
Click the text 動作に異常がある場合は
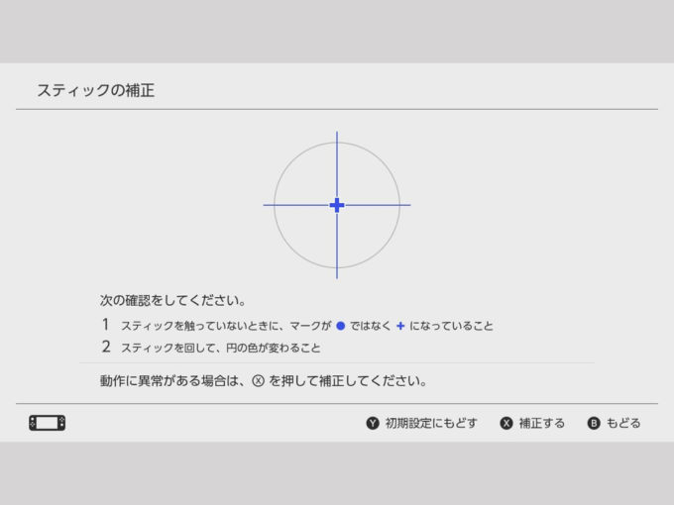168,381
